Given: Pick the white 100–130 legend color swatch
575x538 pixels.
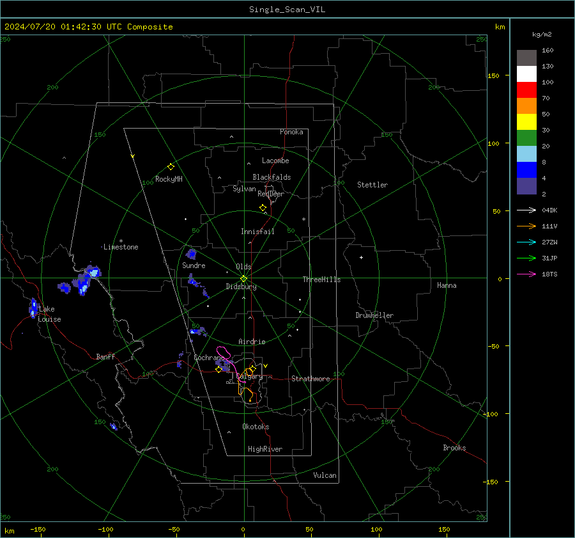Looking at the screenshot, I should 526,74.
